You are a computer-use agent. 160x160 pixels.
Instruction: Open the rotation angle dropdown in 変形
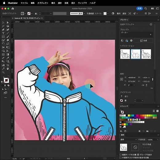tap(134, 85)
